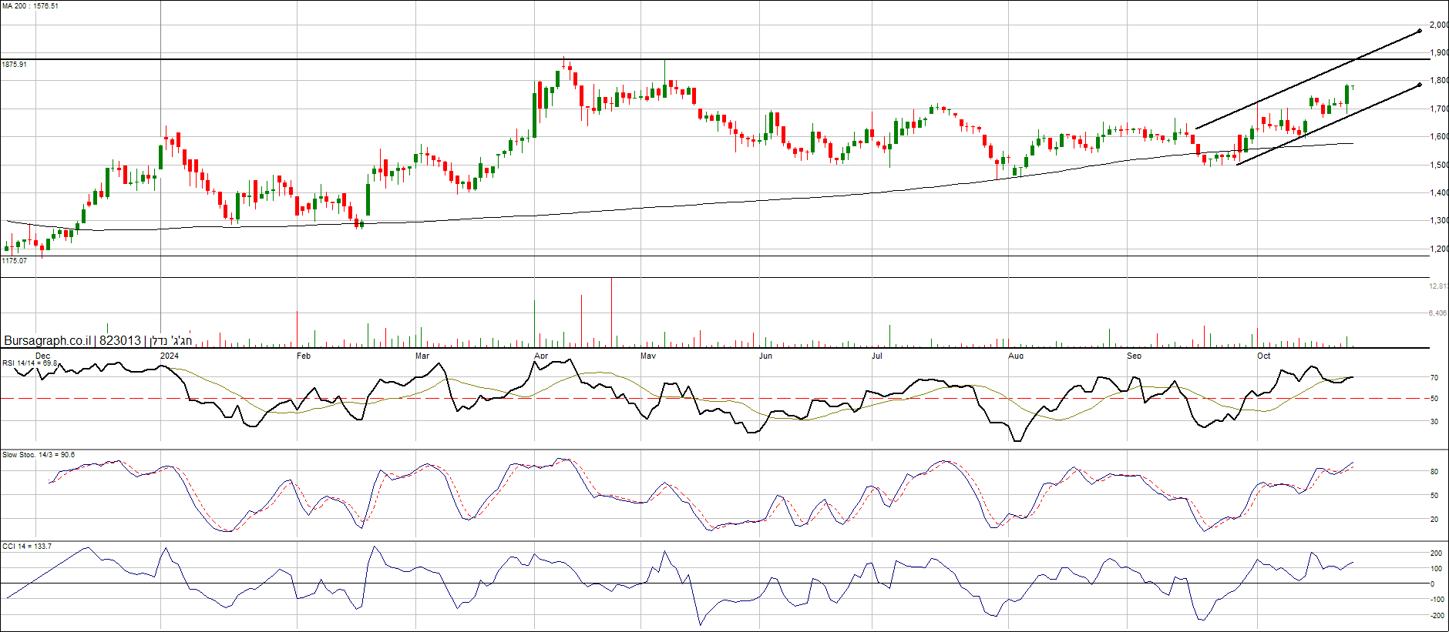Select the Oct marker on time axis
This screenshot has height=632, width=1449.
[x=1264, y=356]
